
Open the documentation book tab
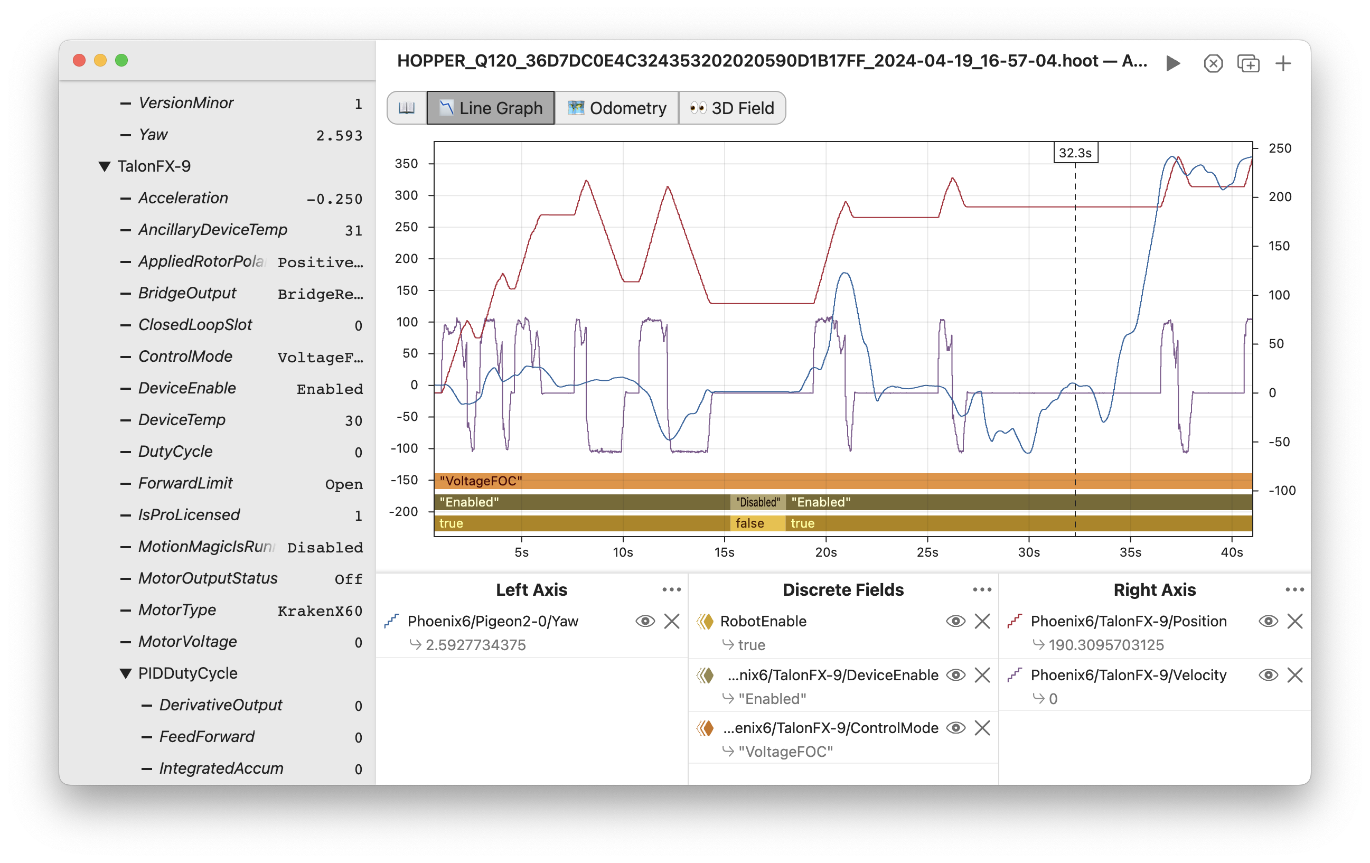point(407,108)
